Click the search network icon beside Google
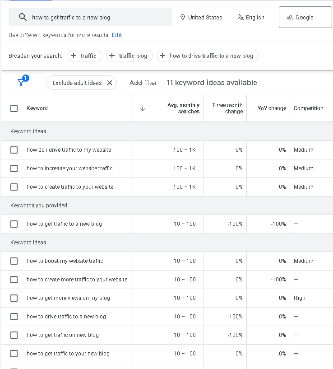The image size is (333, 369). [290, 18]
